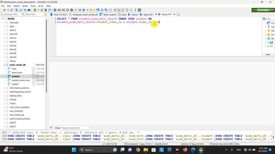Viewport: 275px width, 154px height.
Task: Close the Query #3 tab
Action: 174,14
